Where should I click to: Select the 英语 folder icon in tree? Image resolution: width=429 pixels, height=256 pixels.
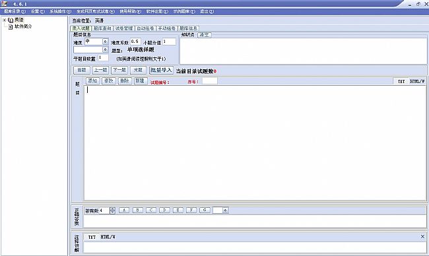11,20
